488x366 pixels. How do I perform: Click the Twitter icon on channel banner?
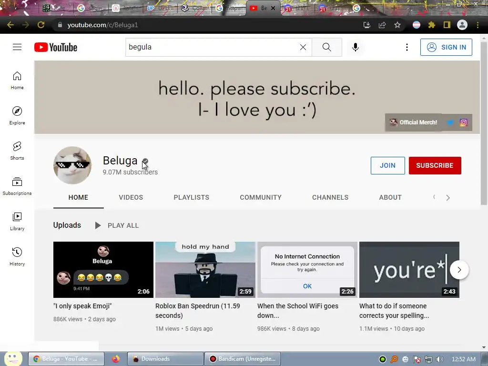tap(450, 122)
